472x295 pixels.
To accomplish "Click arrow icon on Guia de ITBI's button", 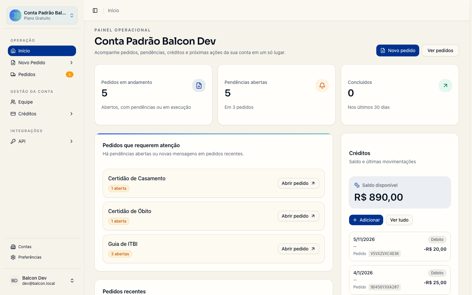I will (x=313, y=249).
